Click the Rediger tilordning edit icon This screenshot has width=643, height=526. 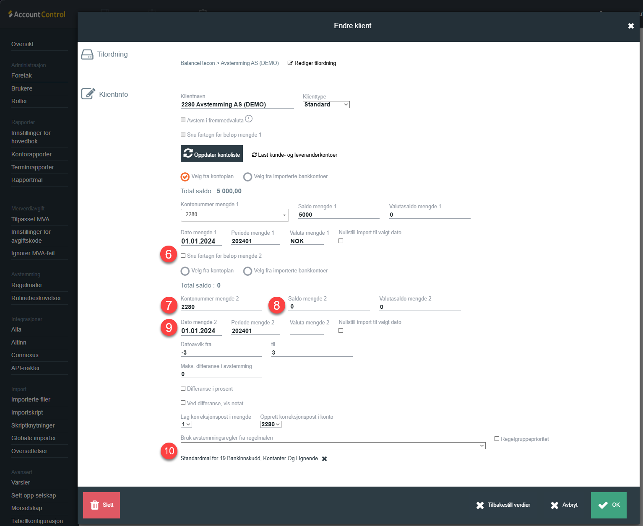pyautogui.click(x=290, y=63)
